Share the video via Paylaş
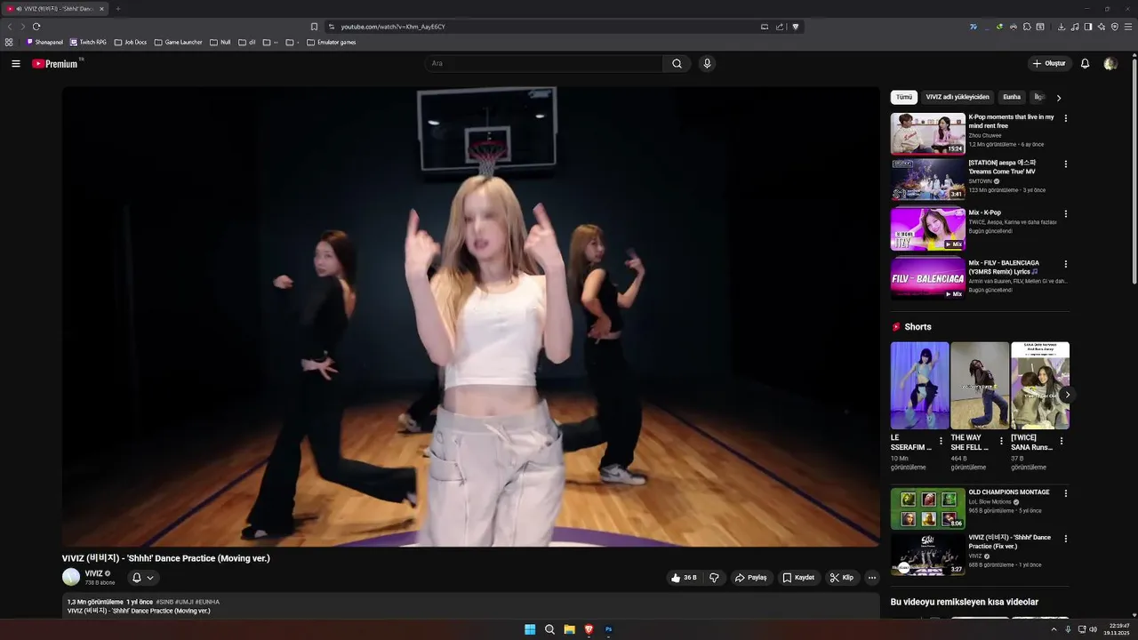 751,578
